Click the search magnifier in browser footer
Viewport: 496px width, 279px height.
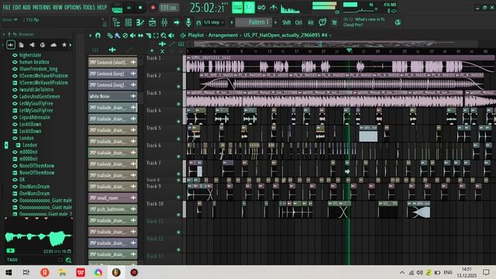pos(68,260)
